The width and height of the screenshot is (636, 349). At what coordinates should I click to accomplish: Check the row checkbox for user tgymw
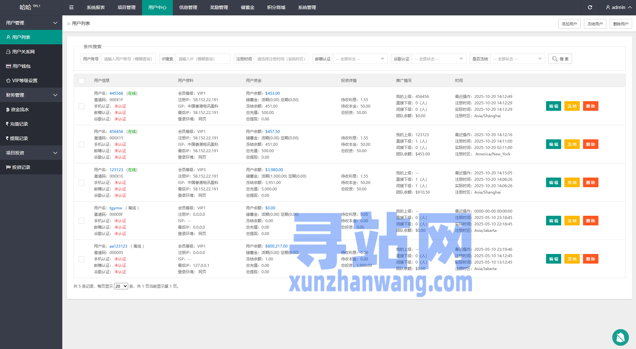click(x=82, y=221)
